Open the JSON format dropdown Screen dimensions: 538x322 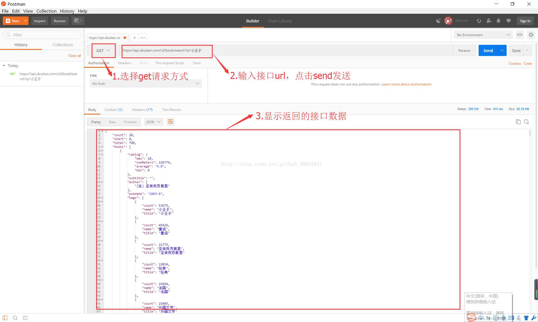154,122
